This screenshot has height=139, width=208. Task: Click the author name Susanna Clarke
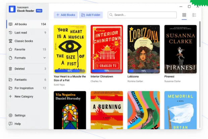172,81
